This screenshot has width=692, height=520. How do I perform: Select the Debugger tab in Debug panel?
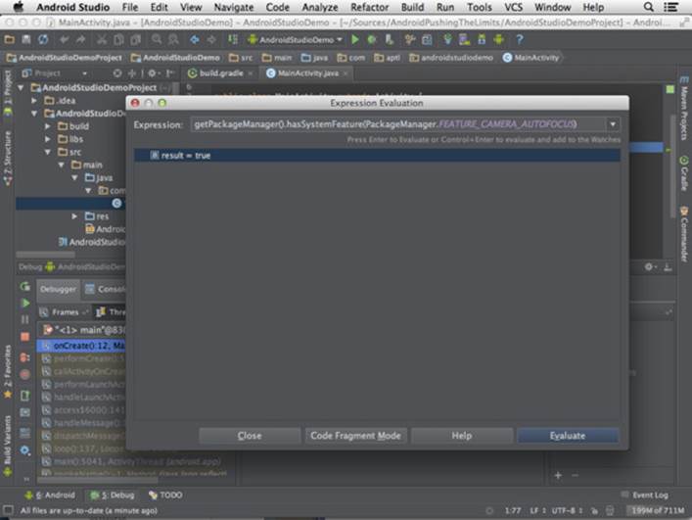58,289
